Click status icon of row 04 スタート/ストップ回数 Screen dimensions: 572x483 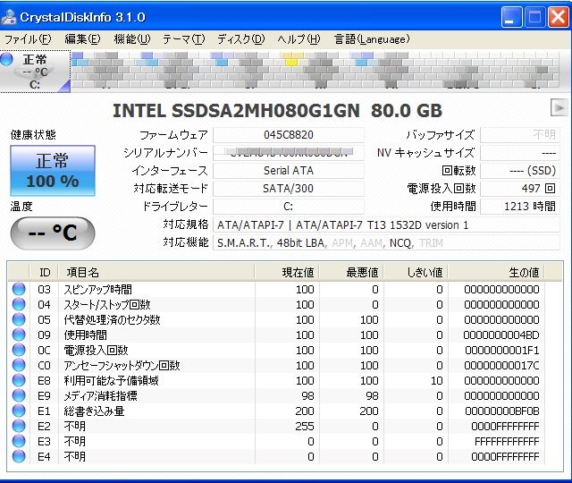(19, 304)
